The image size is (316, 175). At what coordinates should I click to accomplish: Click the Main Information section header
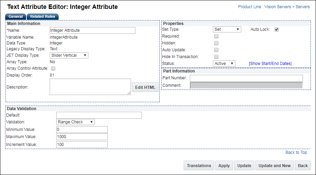24,24
